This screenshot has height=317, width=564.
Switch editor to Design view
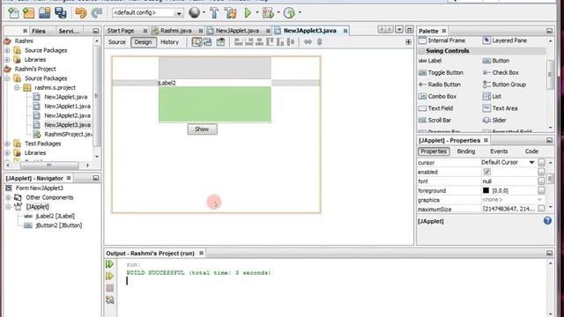point(143,42)
